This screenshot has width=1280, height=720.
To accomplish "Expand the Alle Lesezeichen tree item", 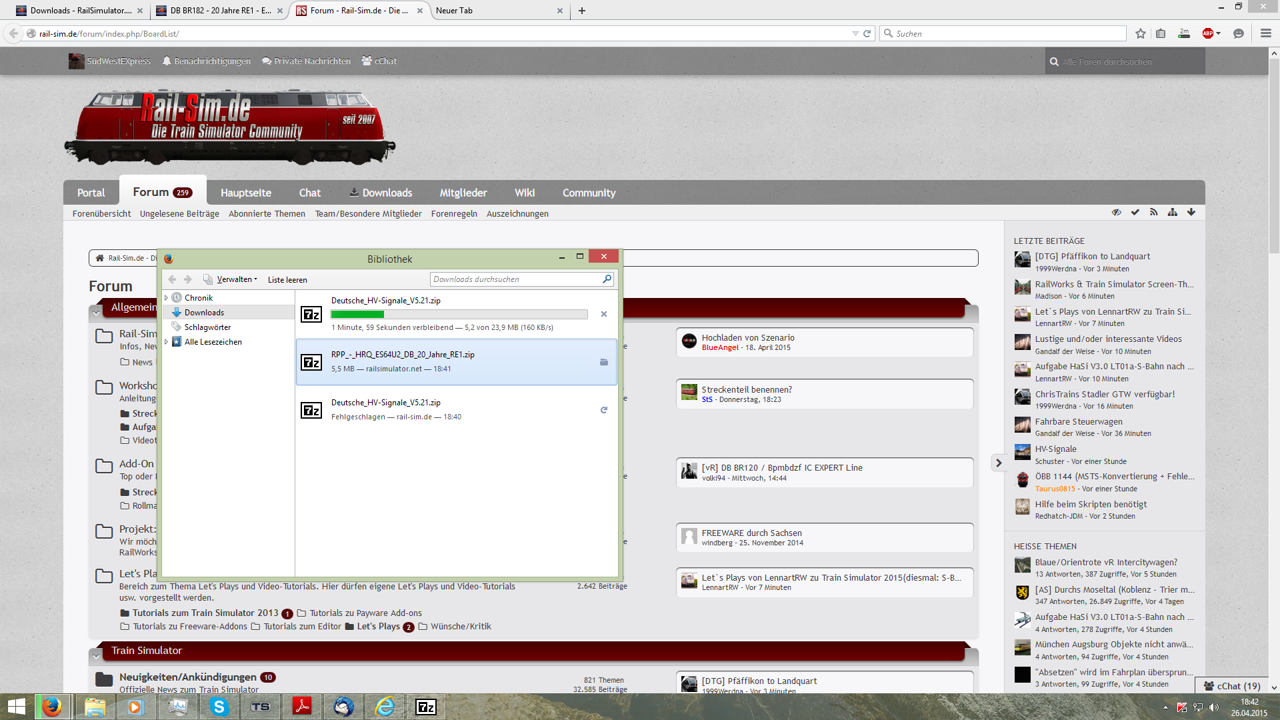I will click(x=167, y=342).
